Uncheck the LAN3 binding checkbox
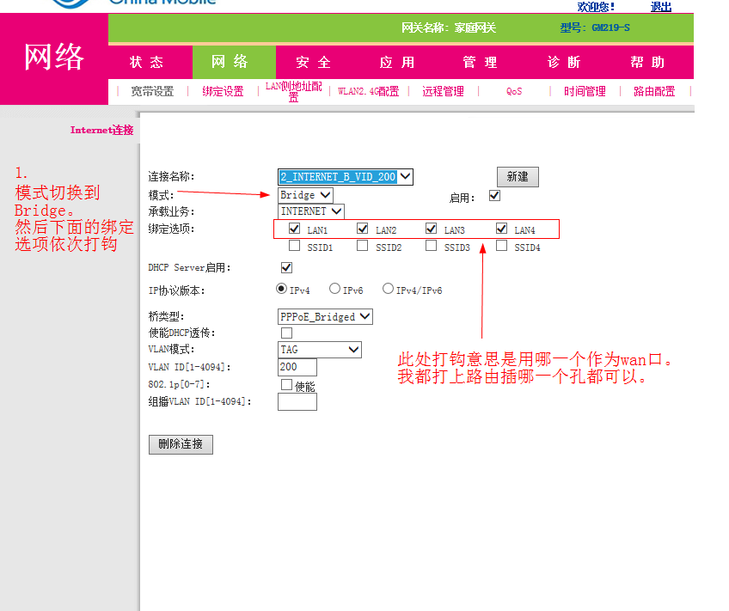Viewport: 729px width, 611px height. coord(431,228)
